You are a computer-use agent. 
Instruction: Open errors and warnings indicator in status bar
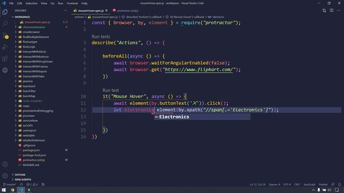coord(32,184)
